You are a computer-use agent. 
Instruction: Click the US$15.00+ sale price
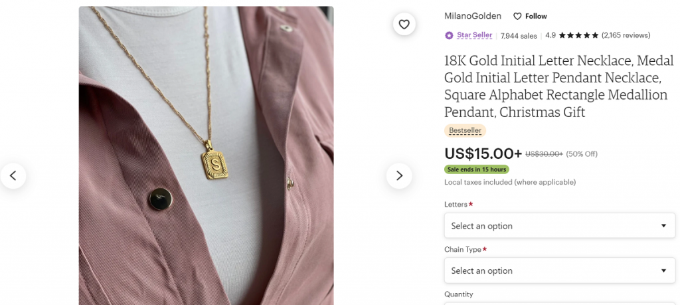point(483,153)
